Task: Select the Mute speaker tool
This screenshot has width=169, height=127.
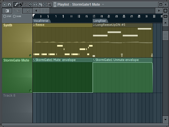Action: 30,5
